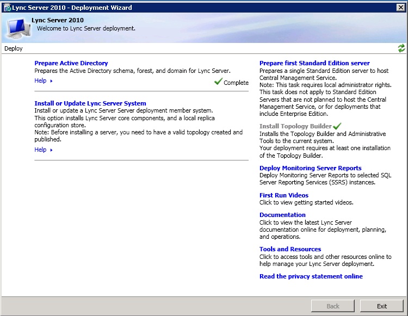Open Deploy Monitoring Server Reports
Viewport: 408px width, 316px height.
click(x=310, y=168)
